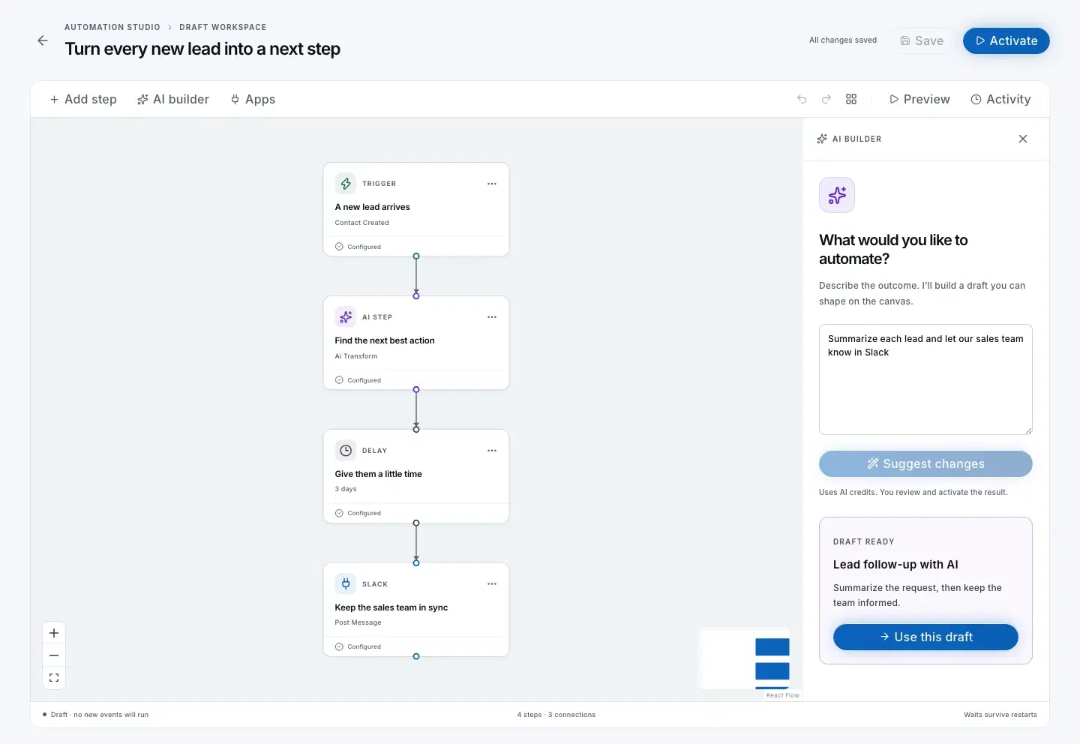This screenshot has width=1080, height=744.
Task: Click the Automation Studio breadcrumb
Action: coord(112,27)
